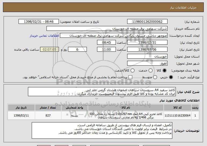Viewport: 207px width, 146px height.
Task: Select the کالا/خدمت radio option
Action: click(133, 70)
